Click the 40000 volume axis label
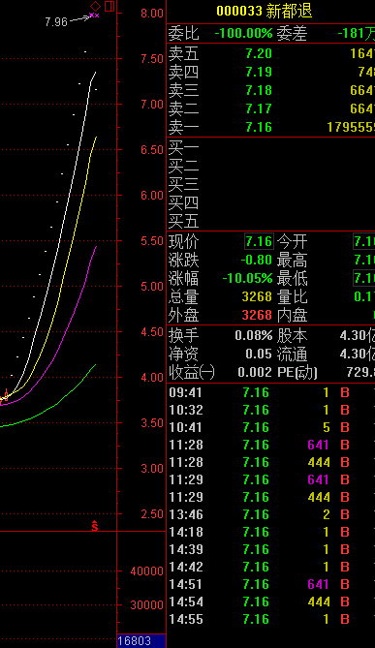Viewport: 375px width, 648px height. click(x=146, y=571)
